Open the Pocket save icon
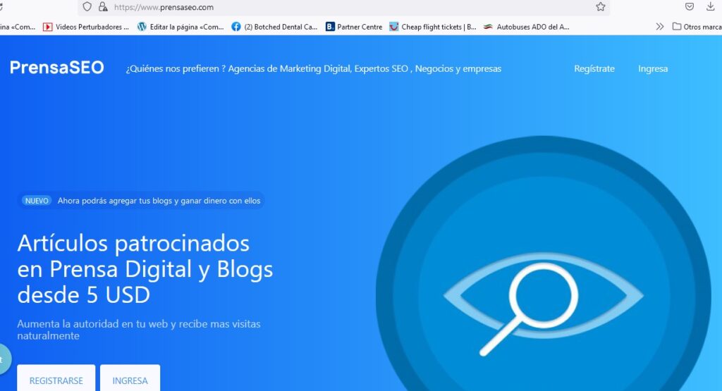 (690, 6)
